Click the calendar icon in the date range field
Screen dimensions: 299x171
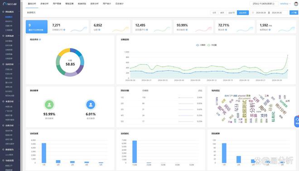[x=253, y=13]
